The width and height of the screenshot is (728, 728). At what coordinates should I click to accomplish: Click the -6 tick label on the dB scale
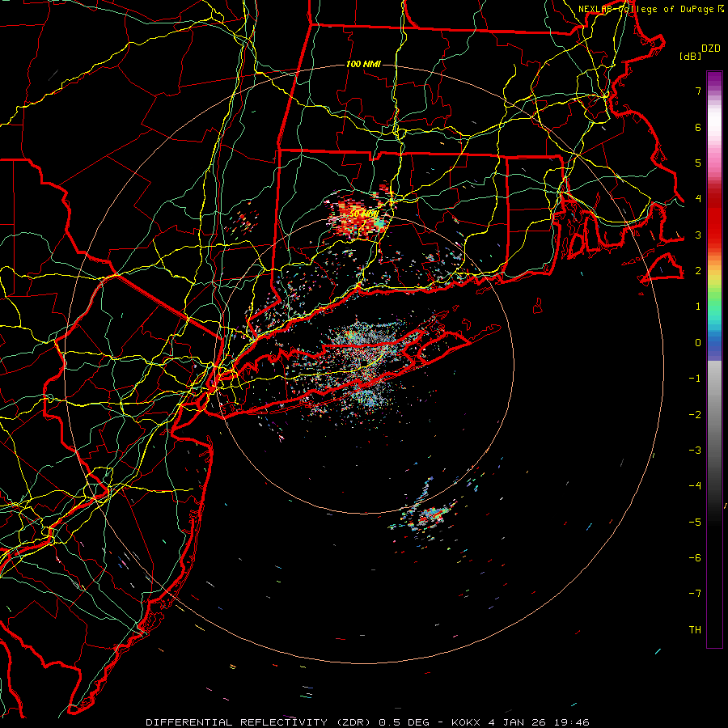point(695,558)
